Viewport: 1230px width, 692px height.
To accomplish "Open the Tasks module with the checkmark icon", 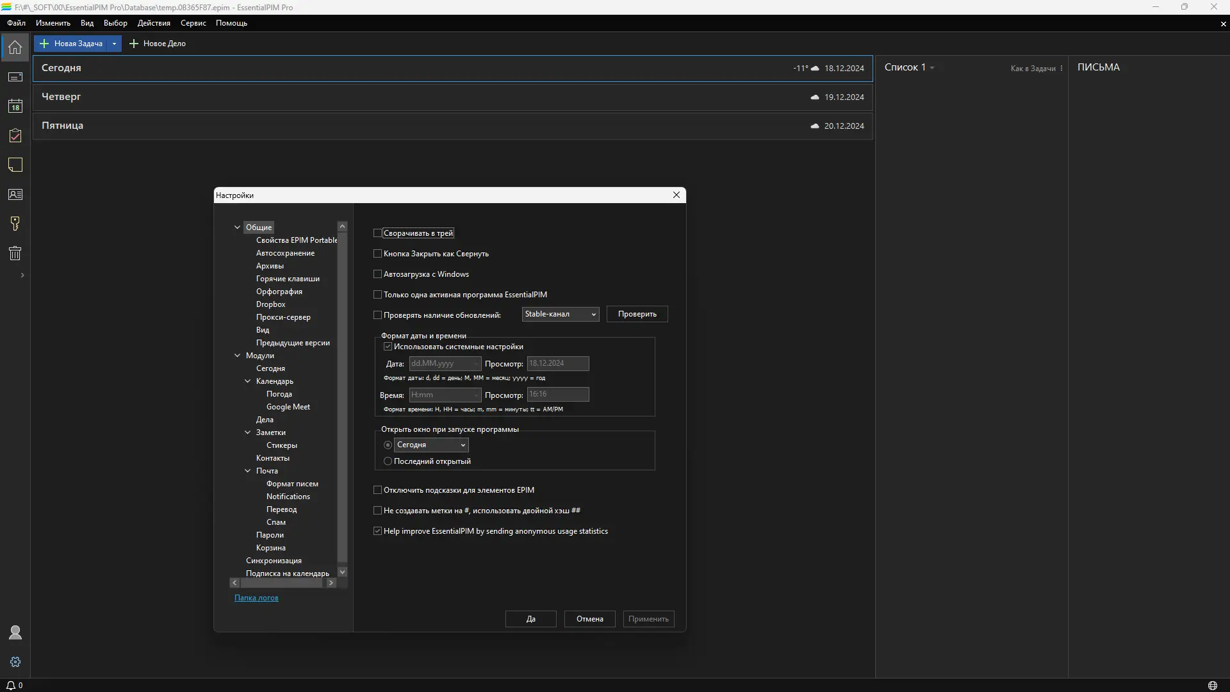I will (x=15, y=136).
